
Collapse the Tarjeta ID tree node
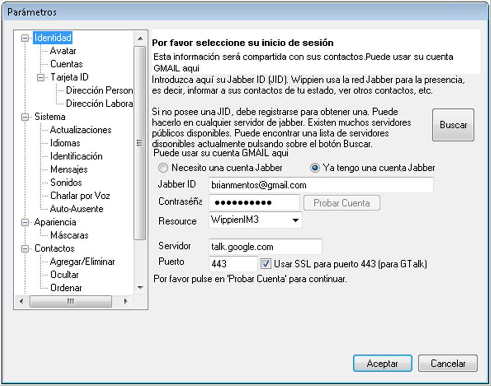[x=41, y=78]
